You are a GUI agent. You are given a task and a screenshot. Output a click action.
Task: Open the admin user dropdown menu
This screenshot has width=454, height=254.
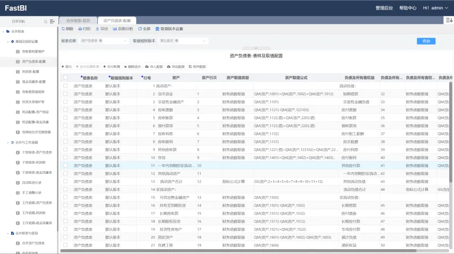435,8
